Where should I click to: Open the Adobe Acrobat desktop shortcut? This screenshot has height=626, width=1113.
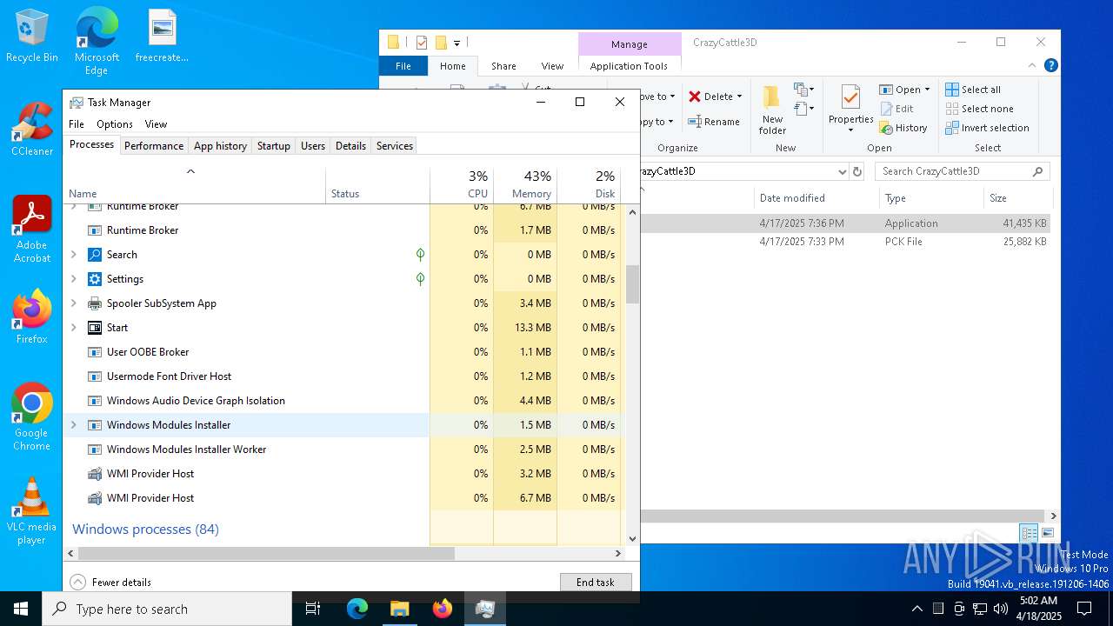click(32, 230)
